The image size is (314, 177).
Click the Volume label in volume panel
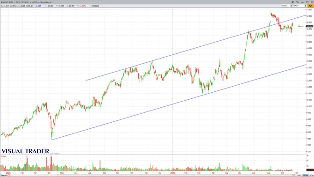pyautogui.click(x=3, y=156)
